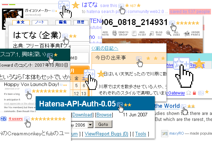Click the Hatena bookmark B icon before '4 users'

click(x=4, y=119)
